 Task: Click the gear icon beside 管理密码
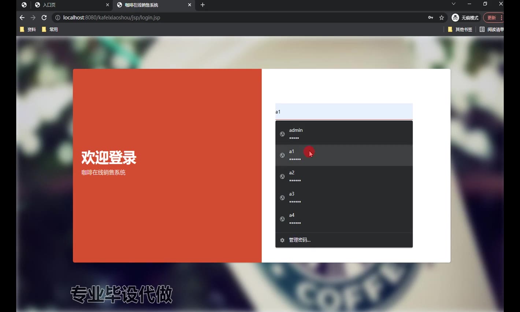[282, 240]
